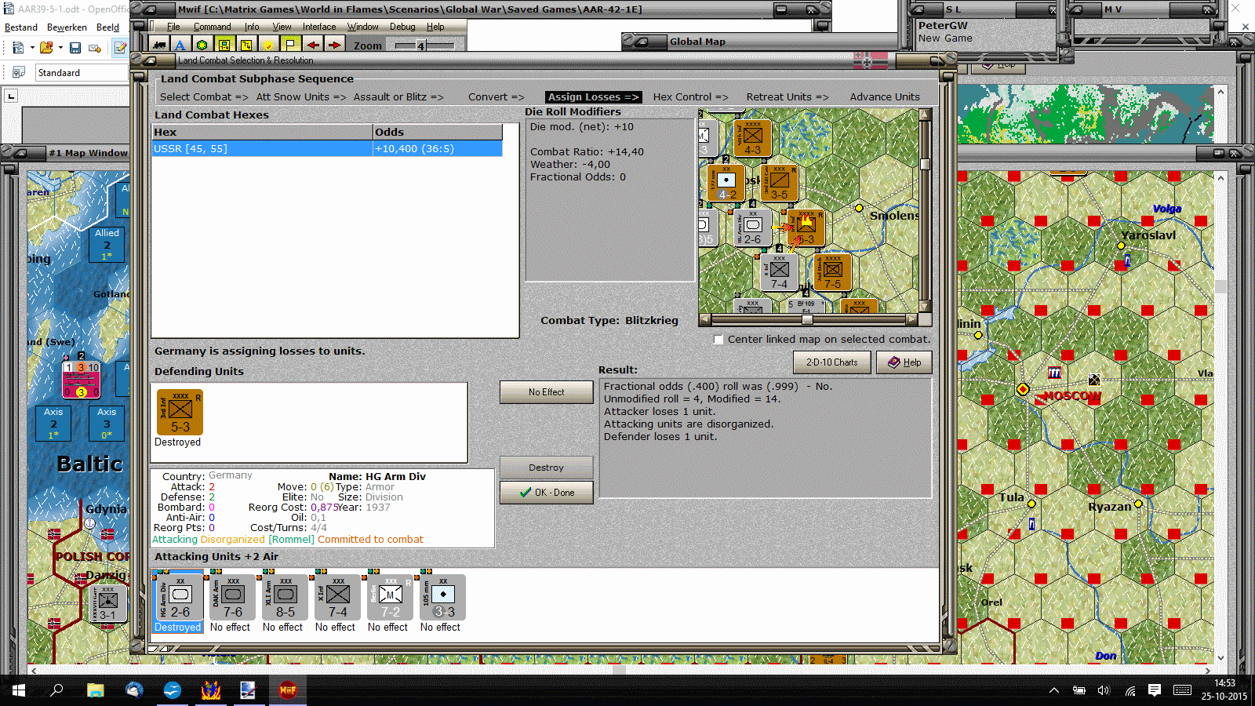Select the 5-3 defending unit counter
The width and height of the screenshot is (1255, 706).
[180, 412]
